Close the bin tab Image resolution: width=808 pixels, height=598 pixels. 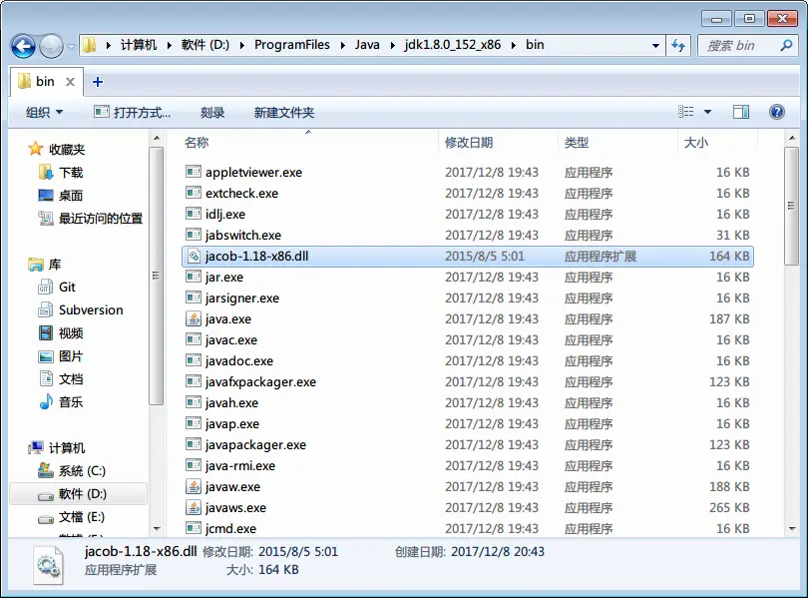tap(71, 82)
